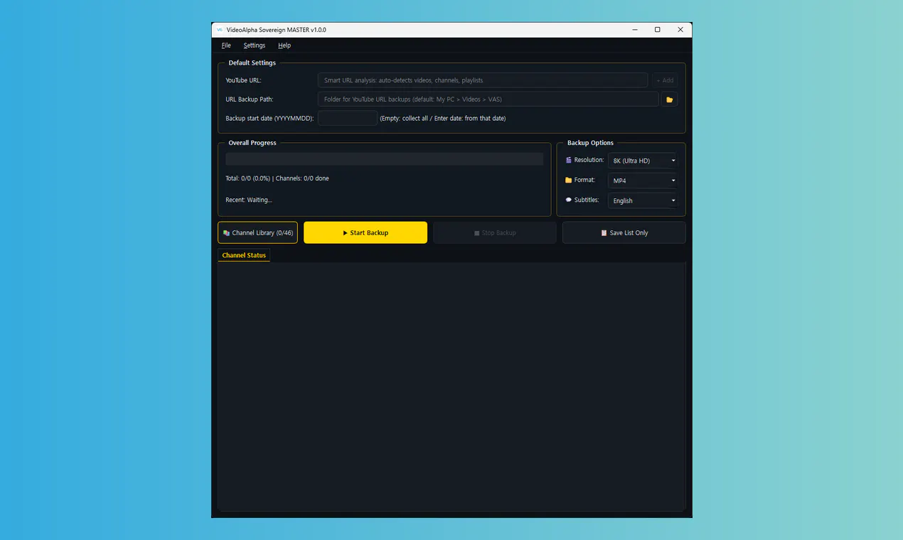Open the Settings menu
Screen dimensions: 903x540
coord(255,45)
